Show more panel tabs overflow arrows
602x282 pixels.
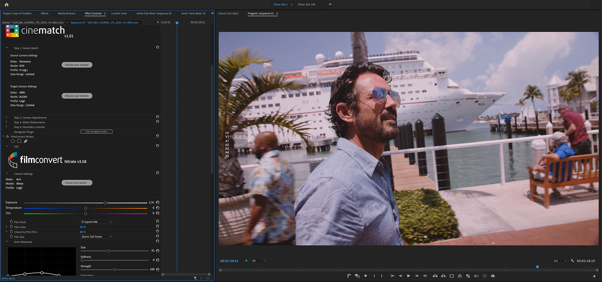(x=213, y=13)
